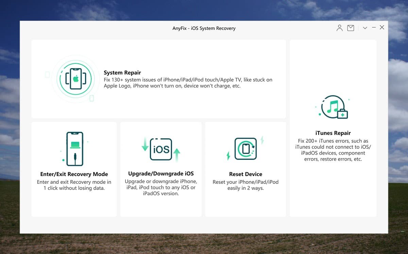Select the Enter/Exit Recovery Mode title
The height and width of the screenshot is (254, 408).
click(x=74, y=174)
